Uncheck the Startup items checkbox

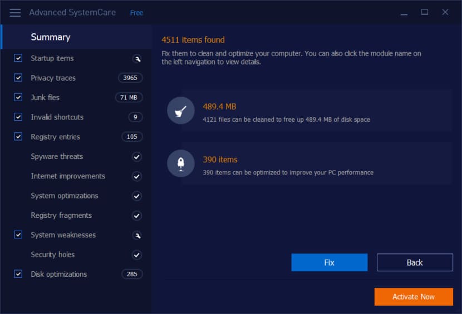pos(18,58)
